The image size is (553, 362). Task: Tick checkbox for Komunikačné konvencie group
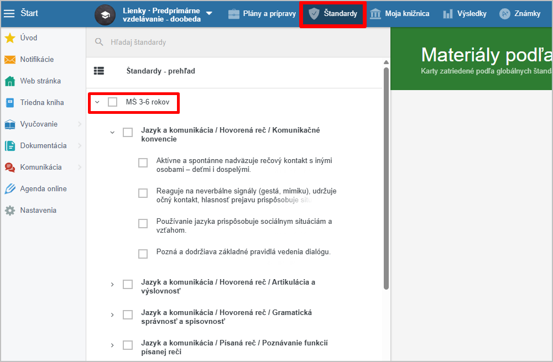pyautogui.click(x=128, y=133)
